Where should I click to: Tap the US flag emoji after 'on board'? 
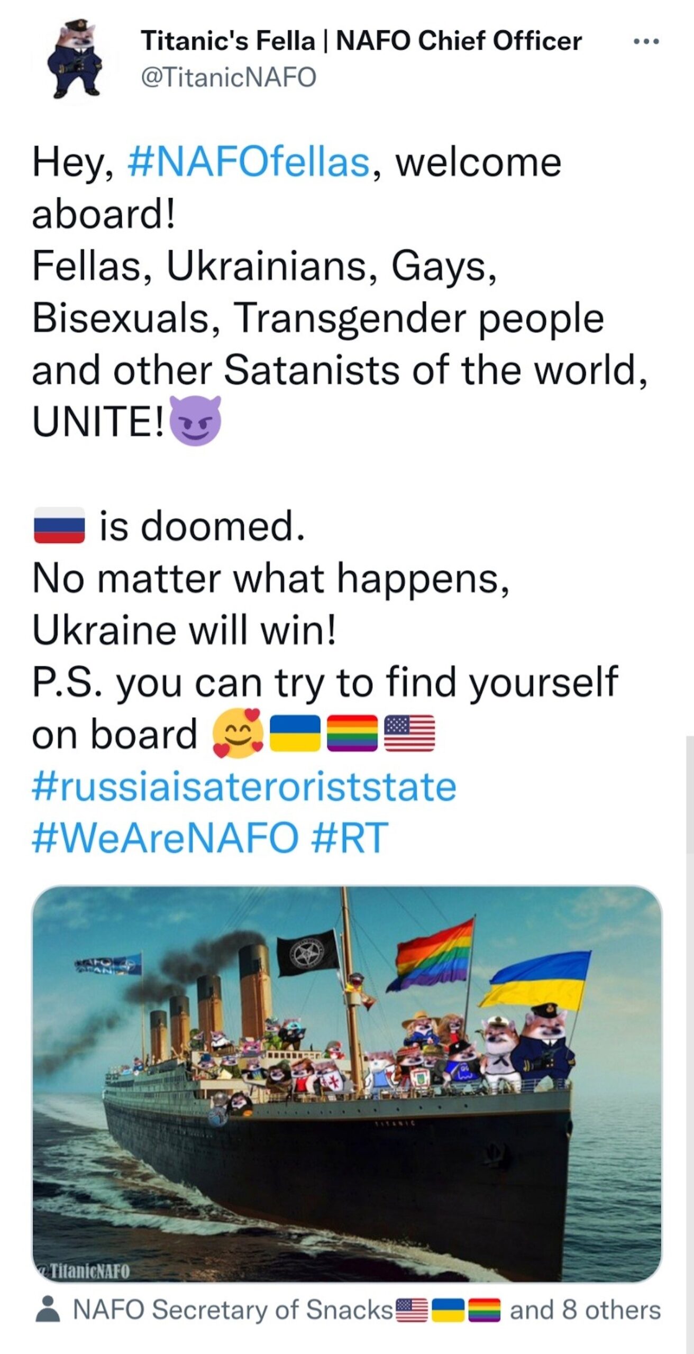coord(409,734)
